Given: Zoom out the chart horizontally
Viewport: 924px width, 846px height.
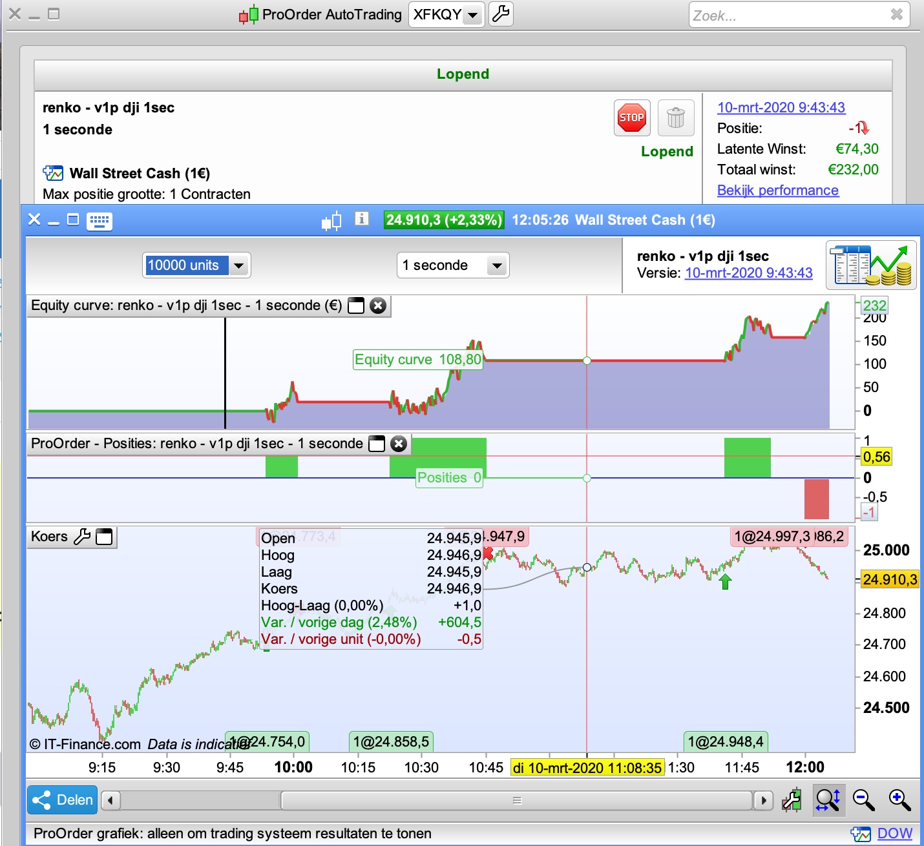Looking at the screenshot, I should coord(864,800).
